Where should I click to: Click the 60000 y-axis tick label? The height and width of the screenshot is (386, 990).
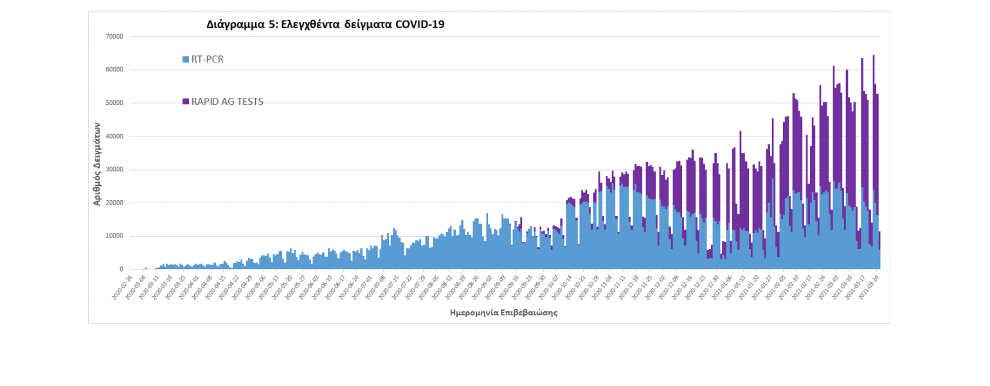114,70
